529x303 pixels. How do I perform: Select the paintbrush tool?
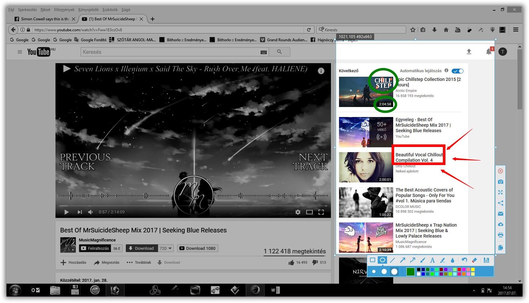(423, 260)
